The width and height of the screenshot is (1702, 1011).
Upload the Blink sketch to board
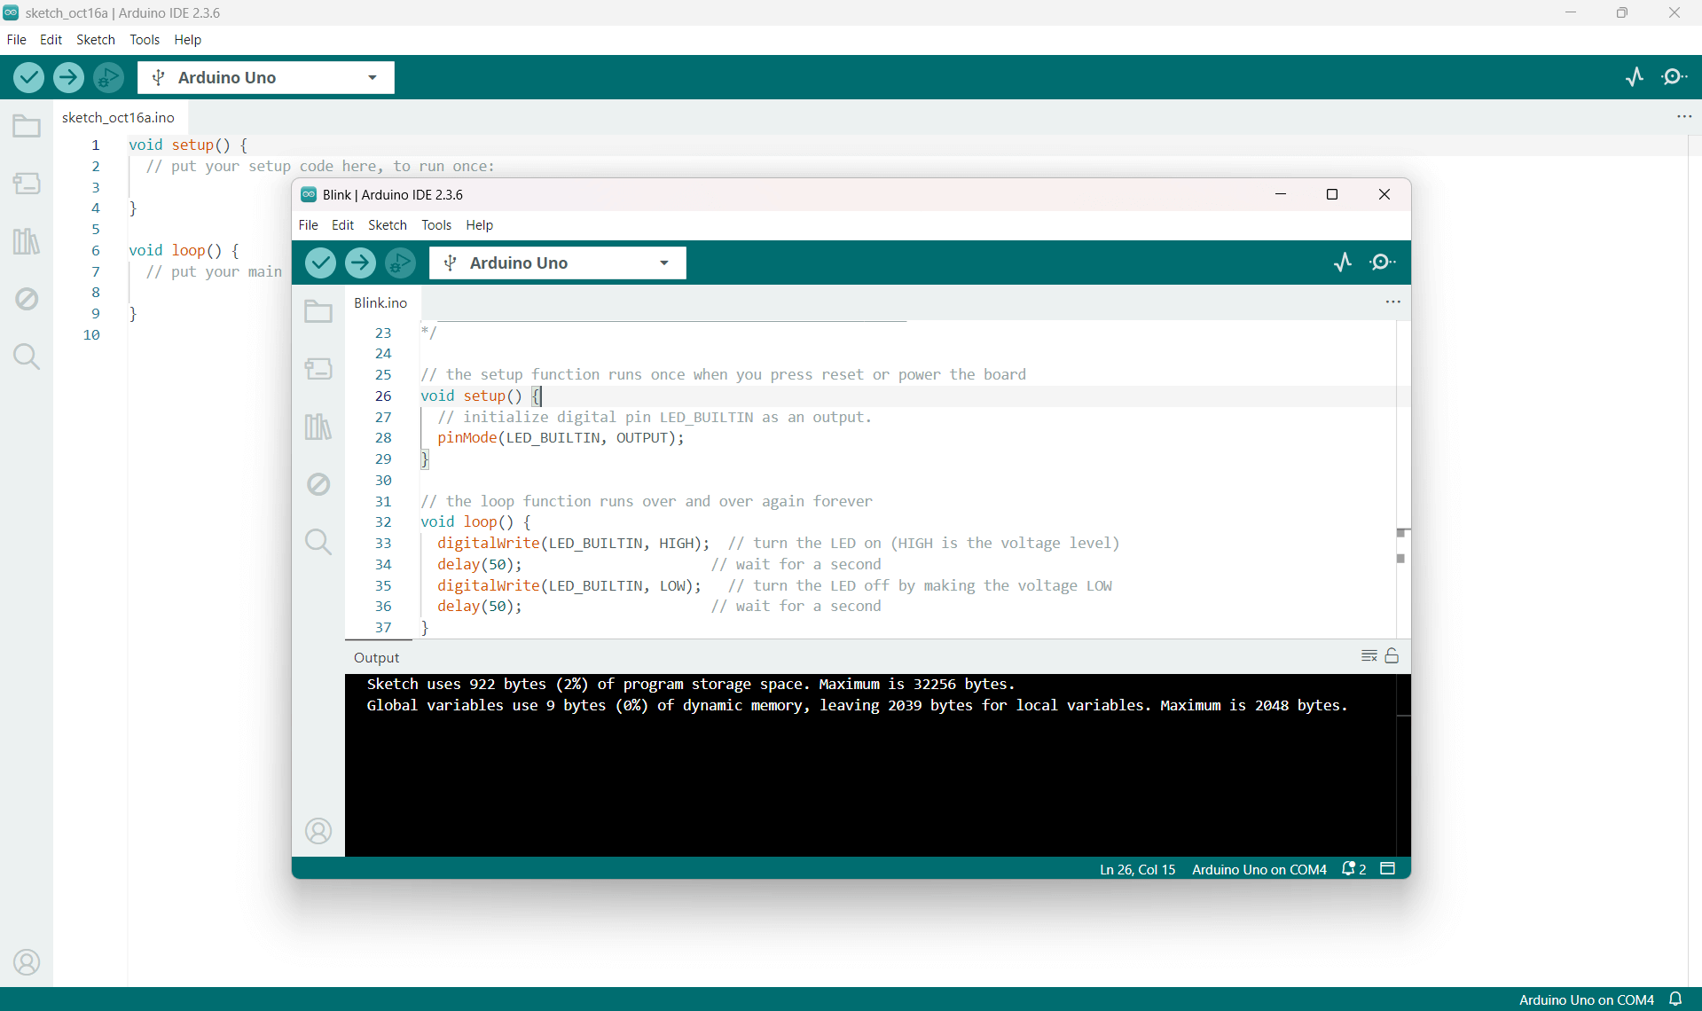click(x=360, y=263)
